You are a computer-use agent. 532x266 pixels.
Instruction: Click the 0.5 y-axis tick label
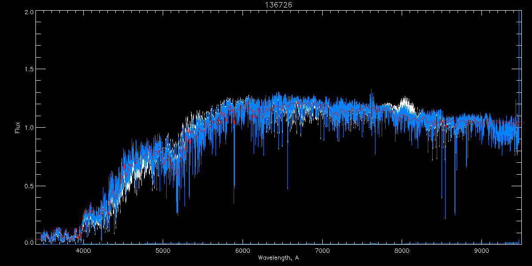(29, 186)
